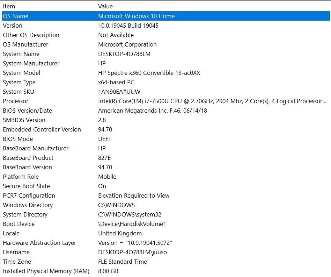The width and height of the screenshot is (331, 277).
Task: Click 'Elevation Required to View' value
Action: click(x=134, y=196)
